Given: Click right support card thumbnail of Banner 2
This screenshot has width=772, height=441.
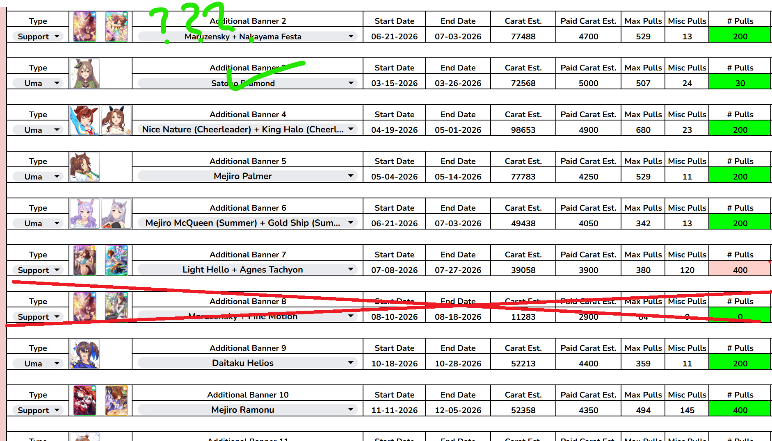Looking at the screenshot, I should point(116,27).
